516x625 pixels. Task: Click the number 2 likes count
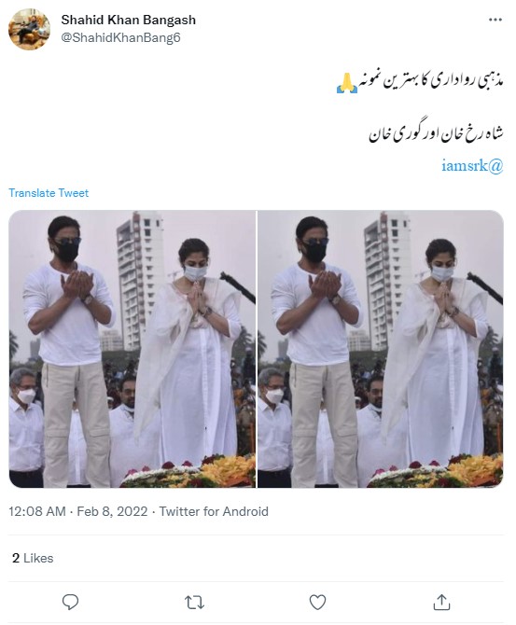[16, 558]
